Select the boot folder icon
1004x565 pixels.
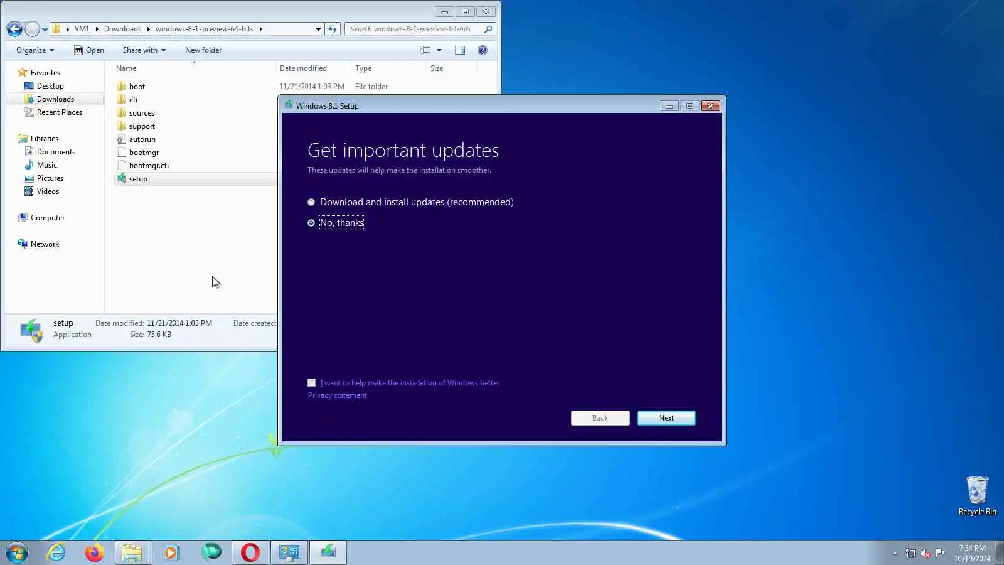point(122,87)
